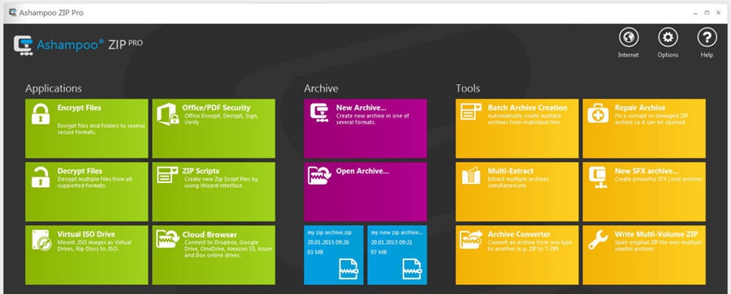
Task: Launch Decrypt Files by its title
Action: 80,171
